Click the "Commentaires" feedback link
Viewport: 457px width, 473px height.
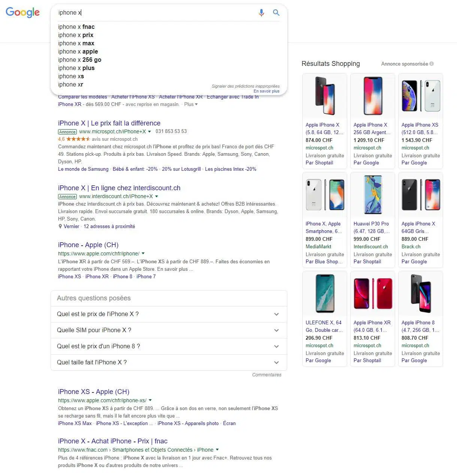click(266, 375)
